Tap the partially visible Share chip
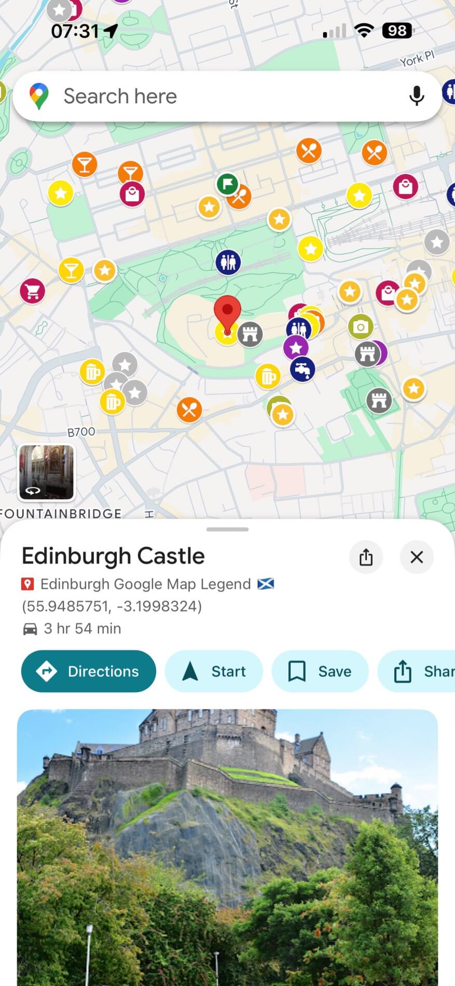 (x=417, y=671)
